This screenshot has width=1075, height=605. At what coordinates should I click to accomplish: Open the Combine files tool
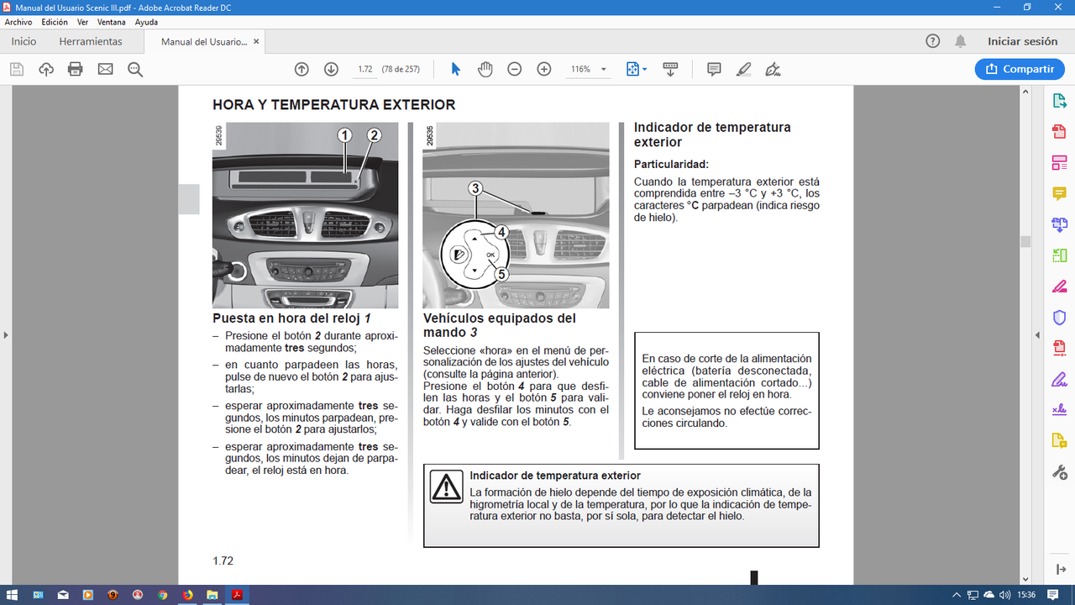click(x=1059, y=224)
